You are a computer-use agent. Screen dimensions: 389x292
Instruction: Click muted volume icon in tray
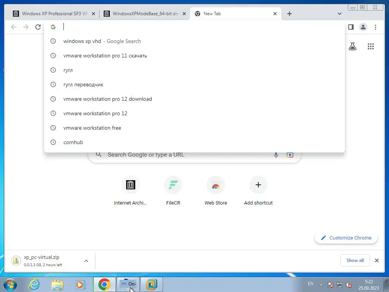point(349,285)
